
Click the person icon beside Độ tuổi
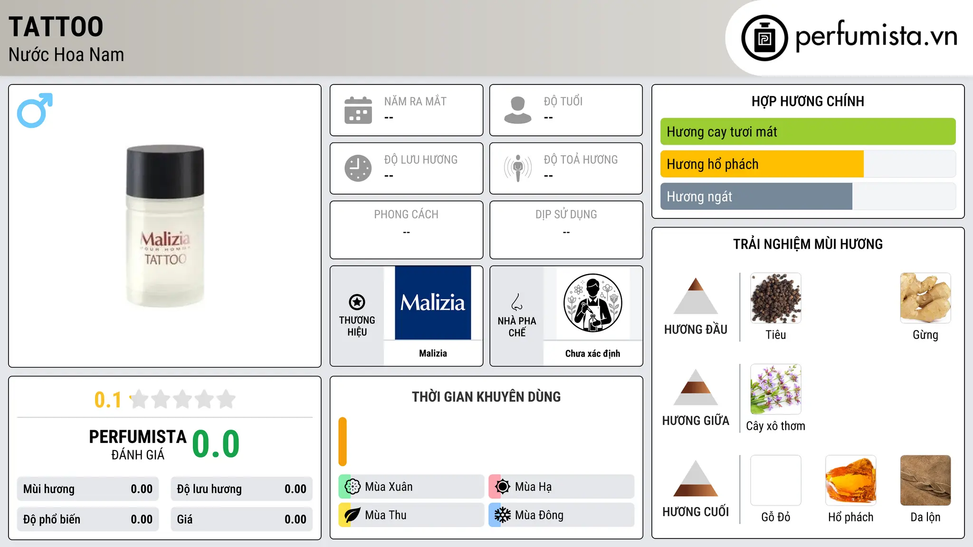click(x=518, y=110)
